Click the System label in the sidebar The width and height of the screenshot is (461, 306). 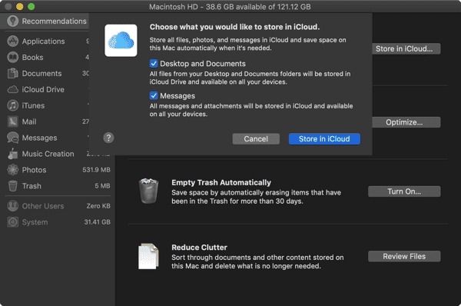pos(35,222)
